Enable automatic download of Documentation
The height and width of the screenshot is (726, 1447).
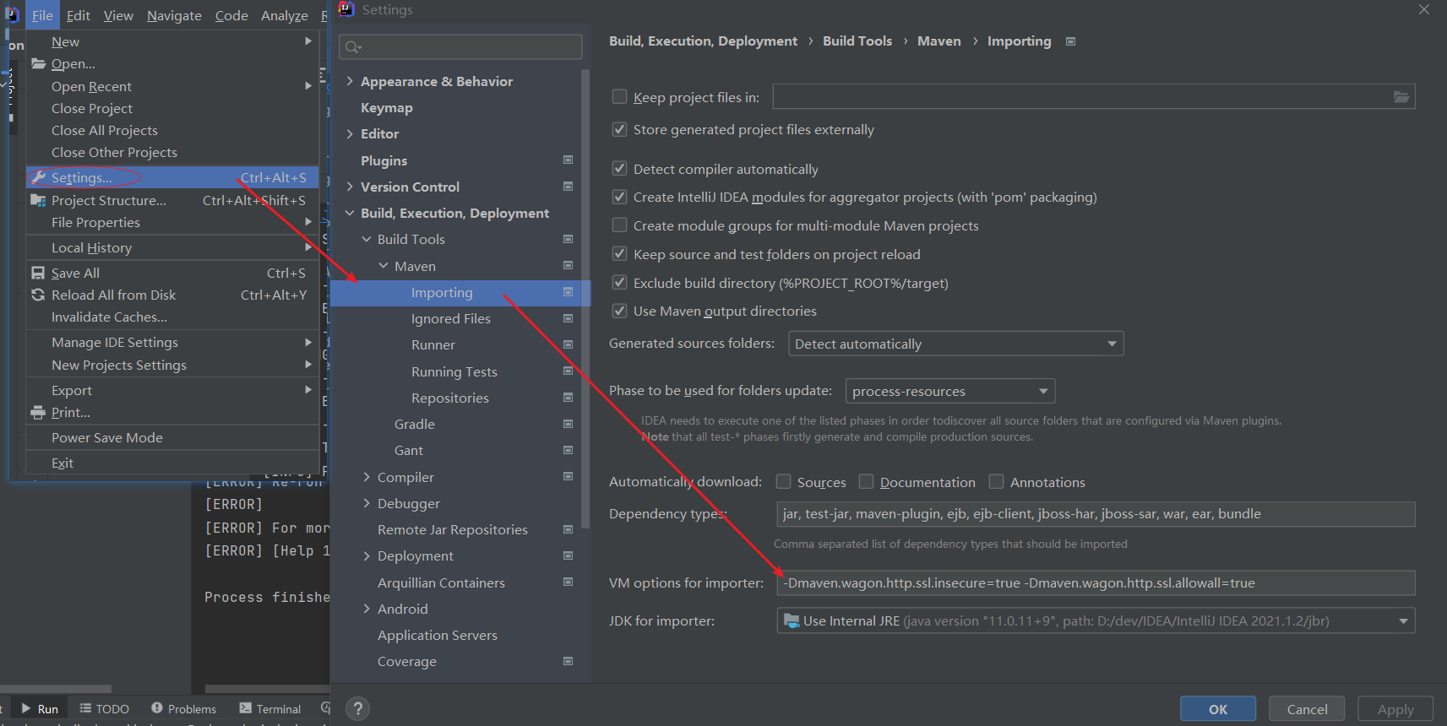coord(866,481)
